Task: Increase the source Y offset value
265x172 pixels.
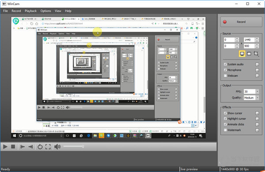Action: (237, 45)
